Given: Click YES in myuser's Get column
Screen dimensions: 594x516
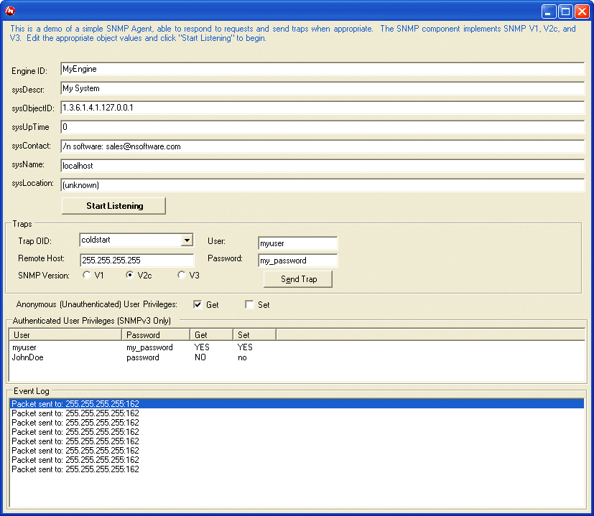Looking at the screenshot, I should tap(202, 347).
